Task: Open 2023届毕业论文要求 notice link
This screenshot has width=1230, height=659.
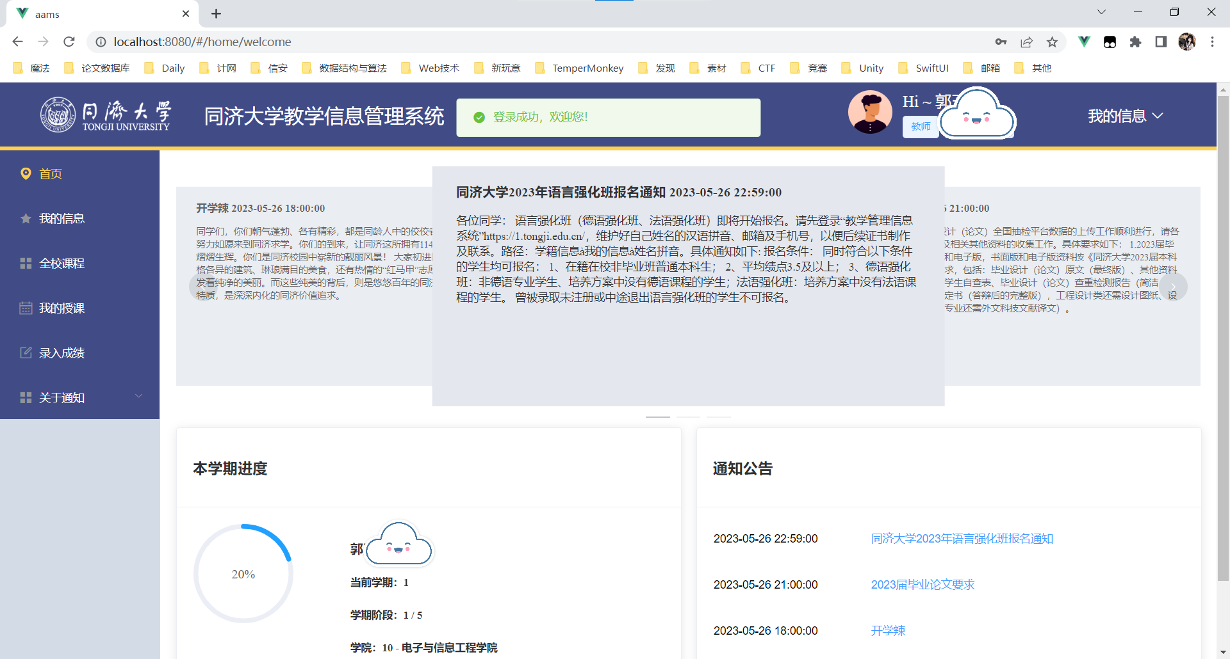Action: tap(922, 585)
